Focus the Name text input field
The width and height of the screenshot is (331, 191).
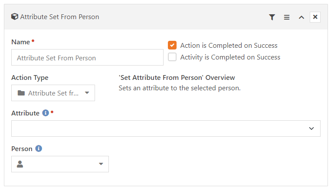coord(87,57)
